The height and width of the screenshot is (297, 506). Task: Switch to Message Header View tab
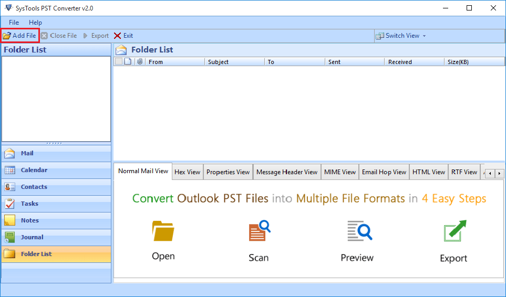coord(287,172)
